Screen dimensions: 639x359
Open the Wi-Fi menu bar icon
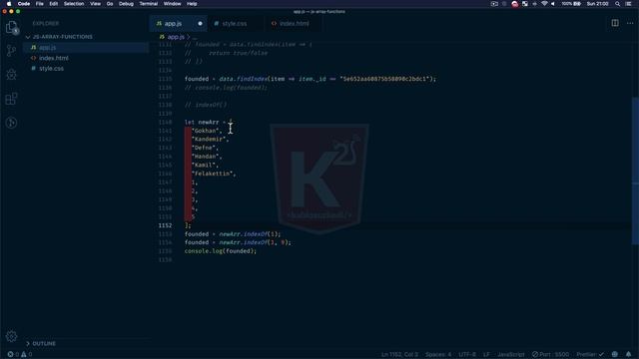pyautogui.click(x=544, y=4)
